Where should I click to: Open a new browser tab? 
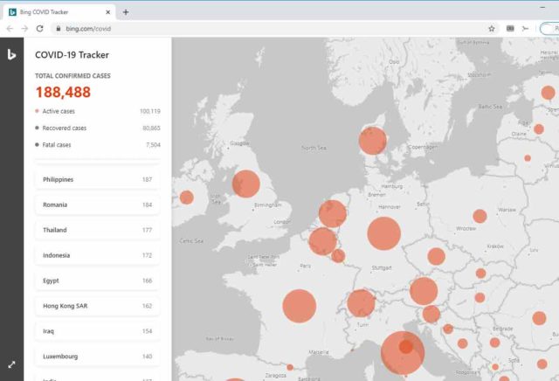coord(126,12)
